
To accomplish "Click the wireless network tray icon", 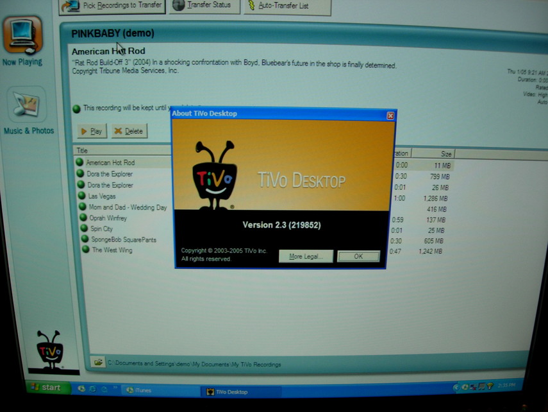I will tap(490, 386).
